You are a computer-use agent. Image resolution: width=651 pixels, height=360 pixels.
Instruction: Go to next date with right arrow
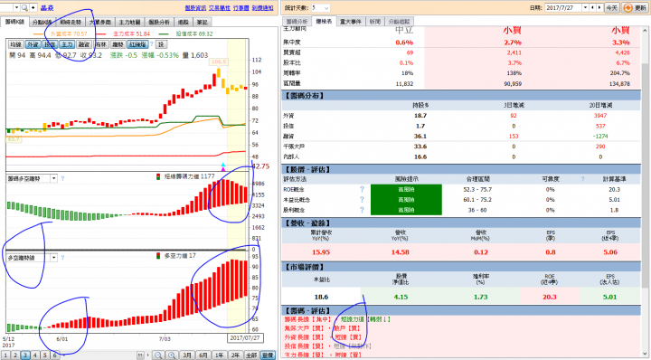tap(599, 8)
